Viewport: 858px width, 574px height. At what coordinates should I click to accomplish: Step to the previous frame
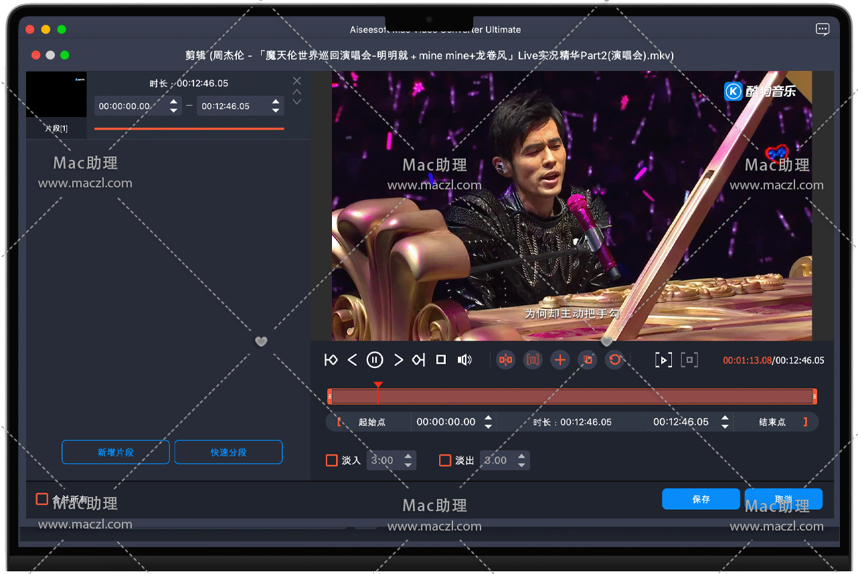pos(353,360)
